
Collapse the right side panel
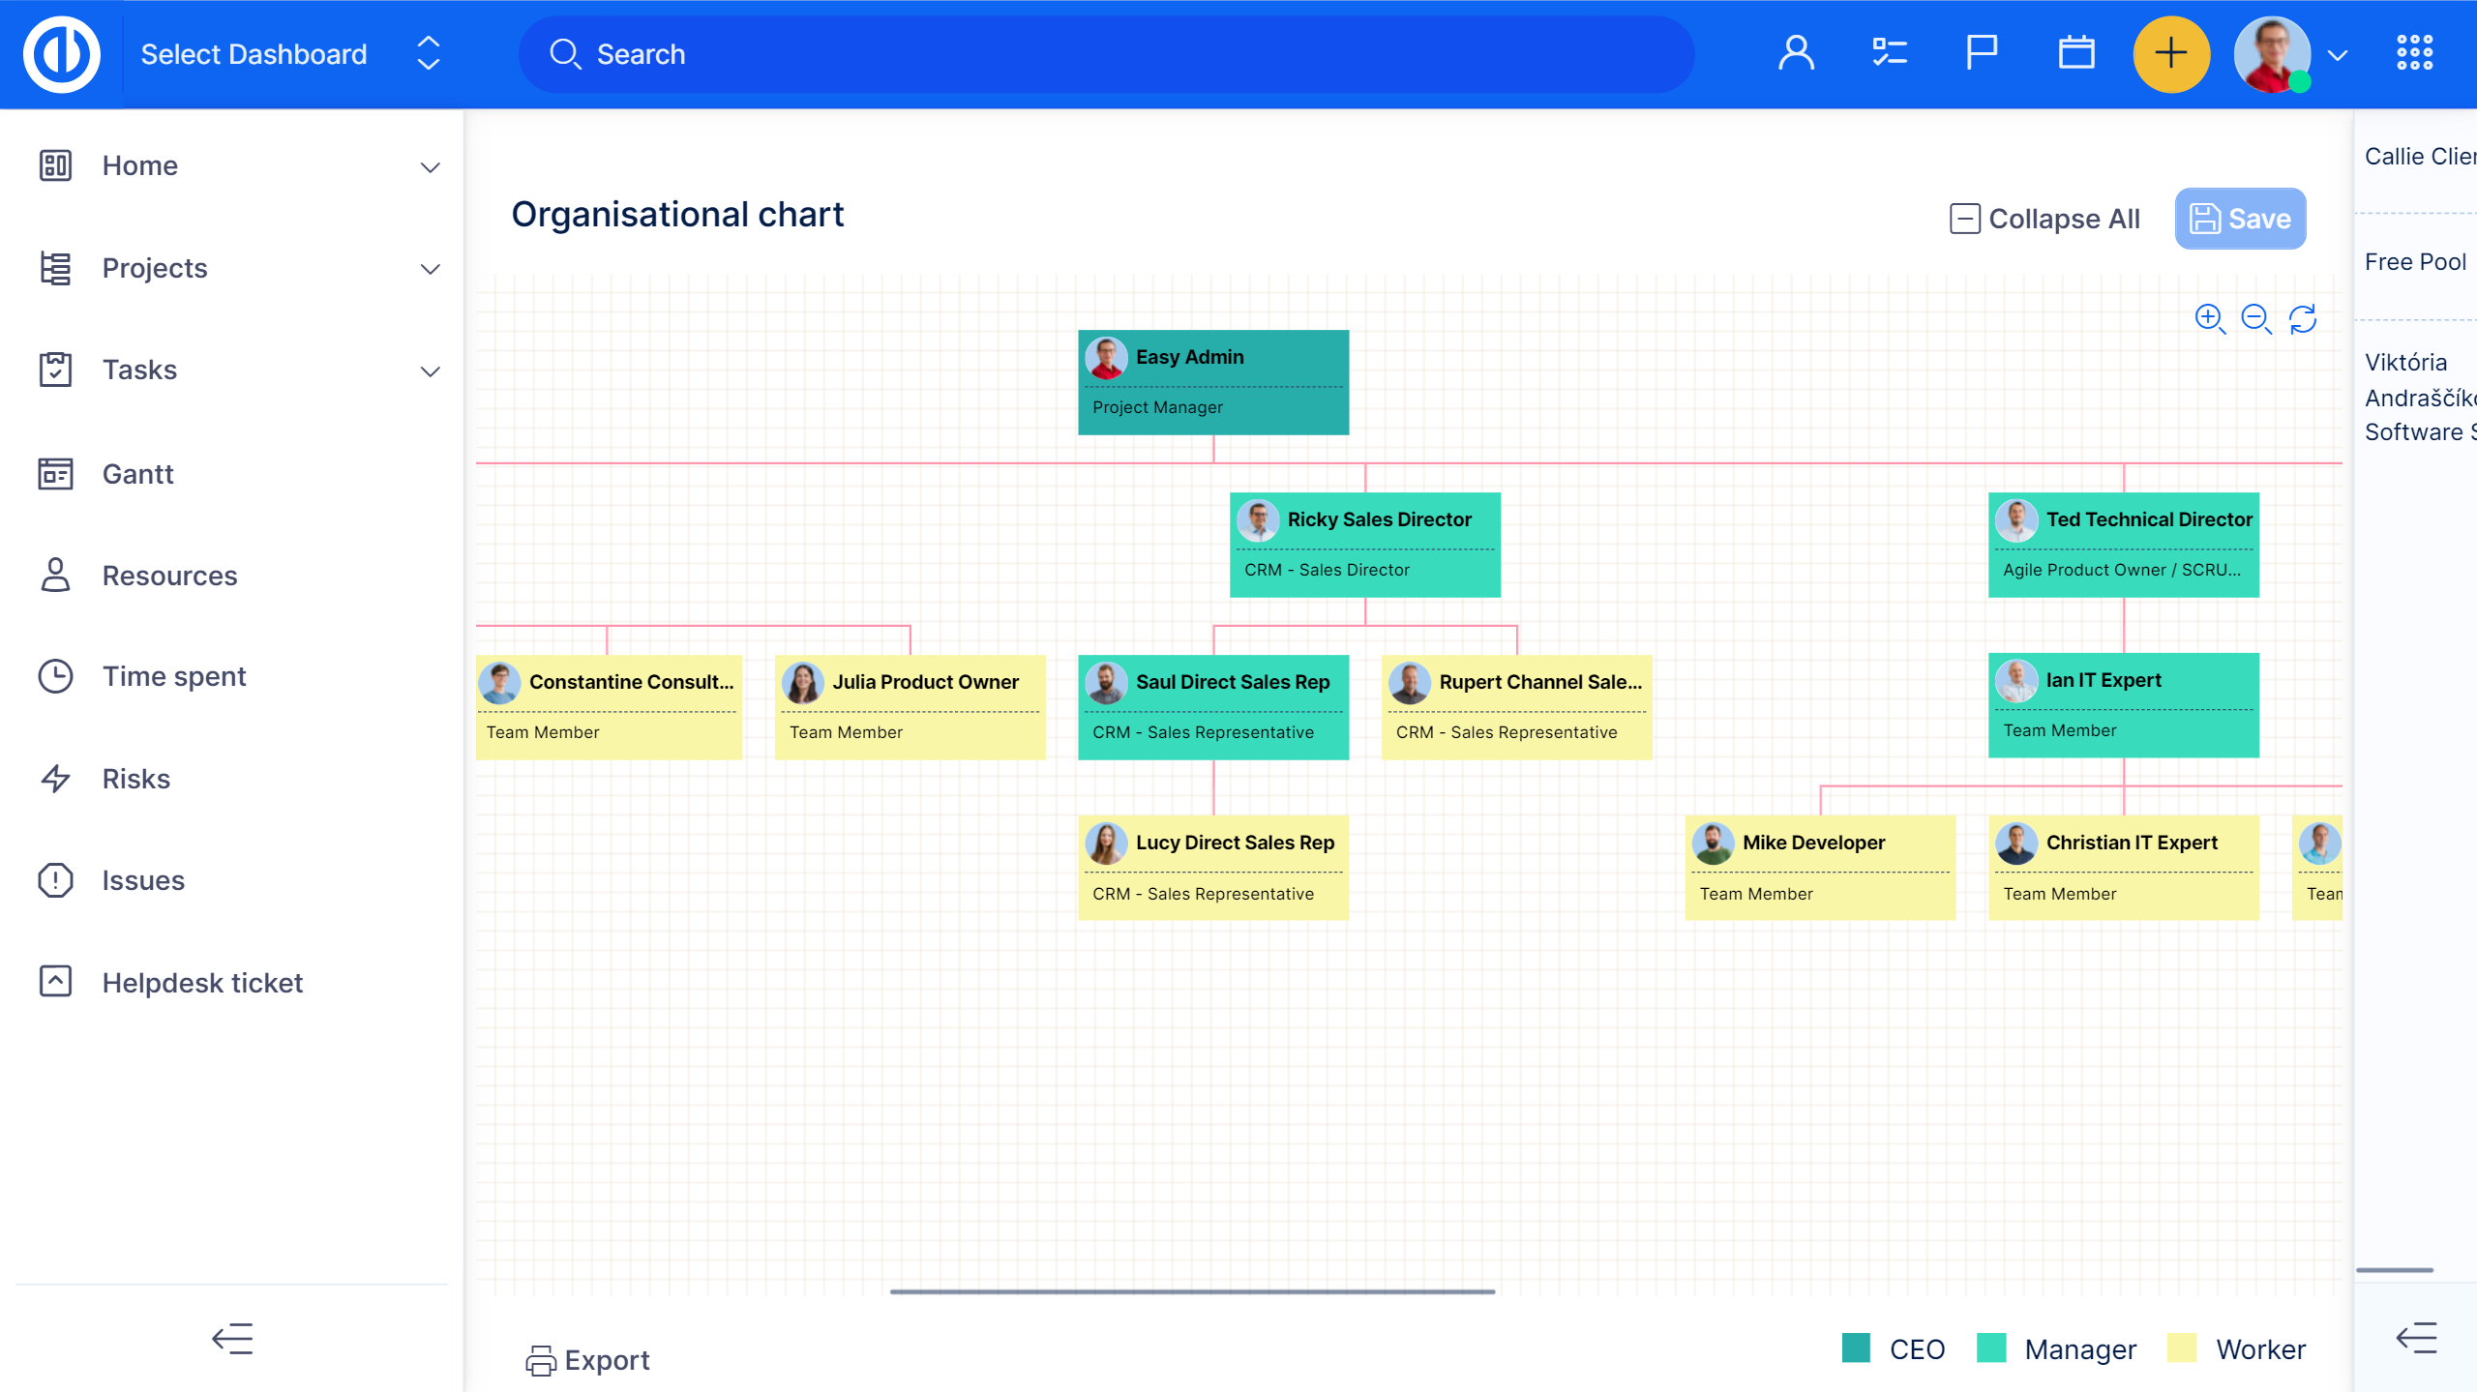(x=2416, y=1339)
